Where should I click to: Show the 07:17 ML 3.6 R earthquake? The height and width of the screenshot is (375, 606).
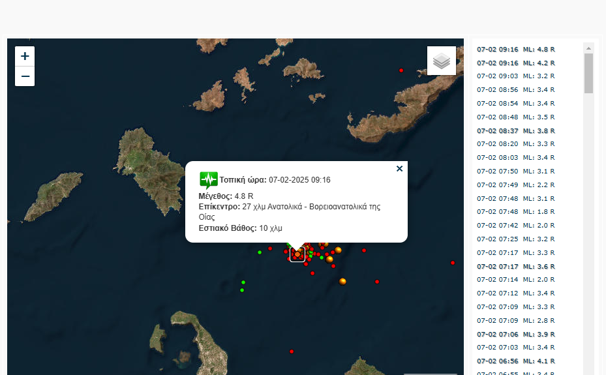pyautogui.click(x=515, y=266)
